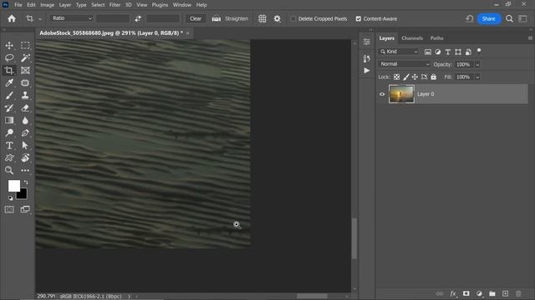Switch to the Channels tab
The width and height of the screenshot is (535, 300).
tap(412, 38)
